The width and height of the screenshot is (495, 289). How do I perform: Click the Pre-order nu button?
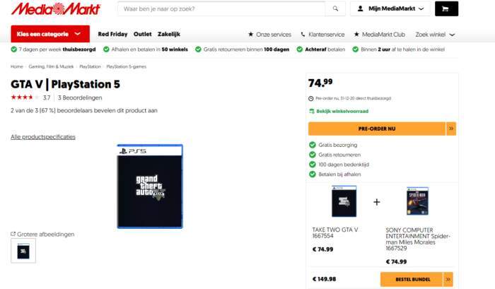[x=377, y=129]
